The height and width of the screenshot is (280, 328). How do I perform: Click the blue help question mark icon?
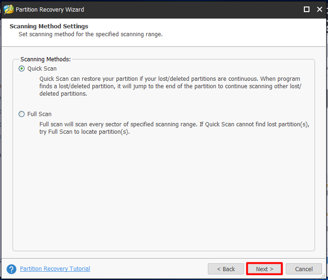coord(11,269)
